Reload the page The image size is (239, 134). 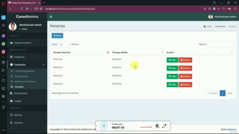click(22, 9)
